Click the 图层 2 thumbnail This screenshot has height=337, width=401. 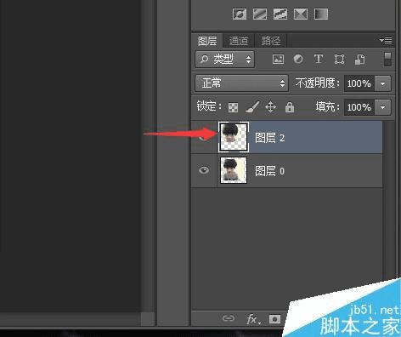[234, 137]
